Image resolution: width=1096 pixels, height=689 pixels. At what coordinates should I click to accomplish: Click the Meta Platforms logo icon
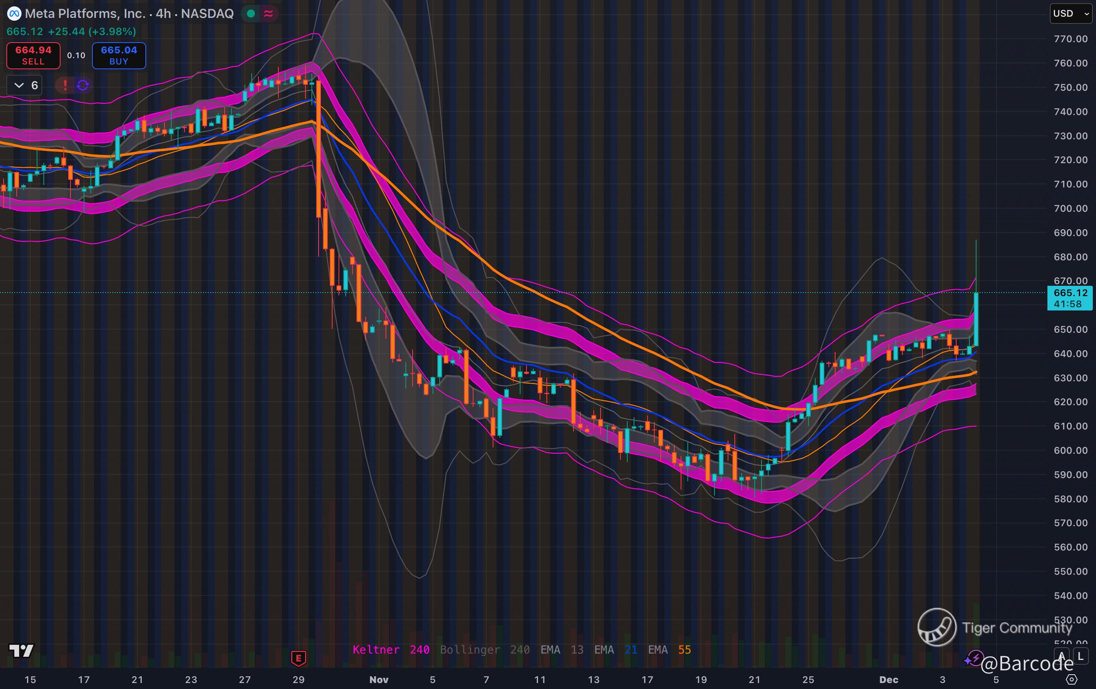[14, 14]
